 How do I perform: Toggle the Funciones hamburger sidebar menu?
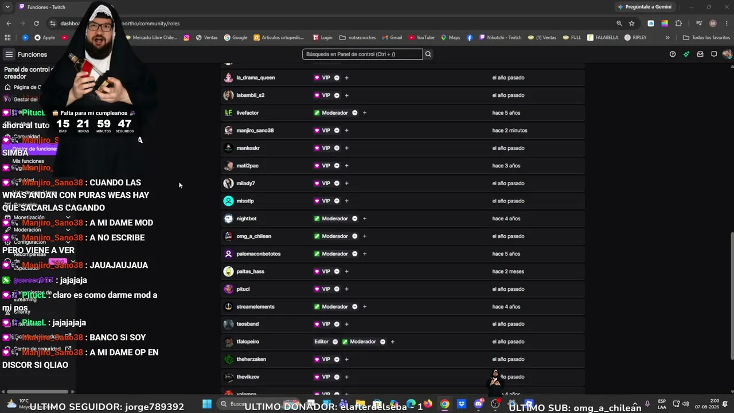point(9,54)
